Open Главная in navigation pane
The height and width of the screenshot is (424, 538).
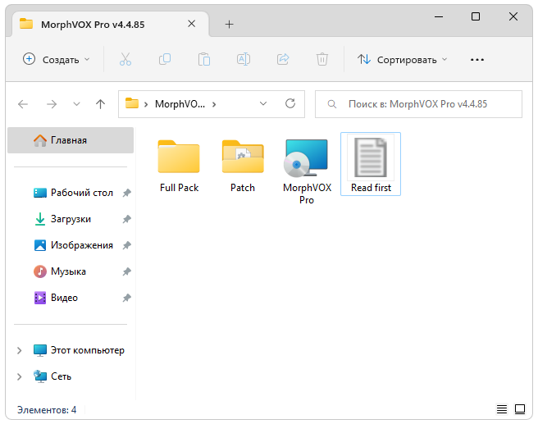point(71,140)
